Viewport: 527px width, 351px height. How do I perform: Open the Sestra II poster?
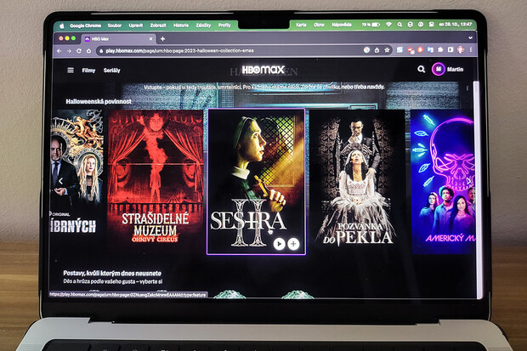pos(256,182)
